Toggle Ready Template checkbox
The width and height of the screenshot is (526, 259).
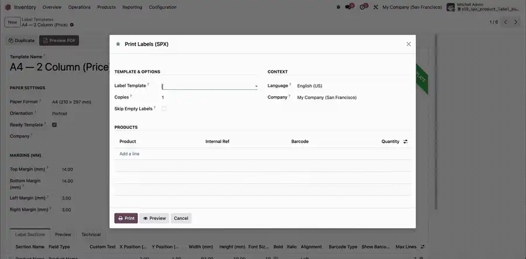click(x=54, y=125)
